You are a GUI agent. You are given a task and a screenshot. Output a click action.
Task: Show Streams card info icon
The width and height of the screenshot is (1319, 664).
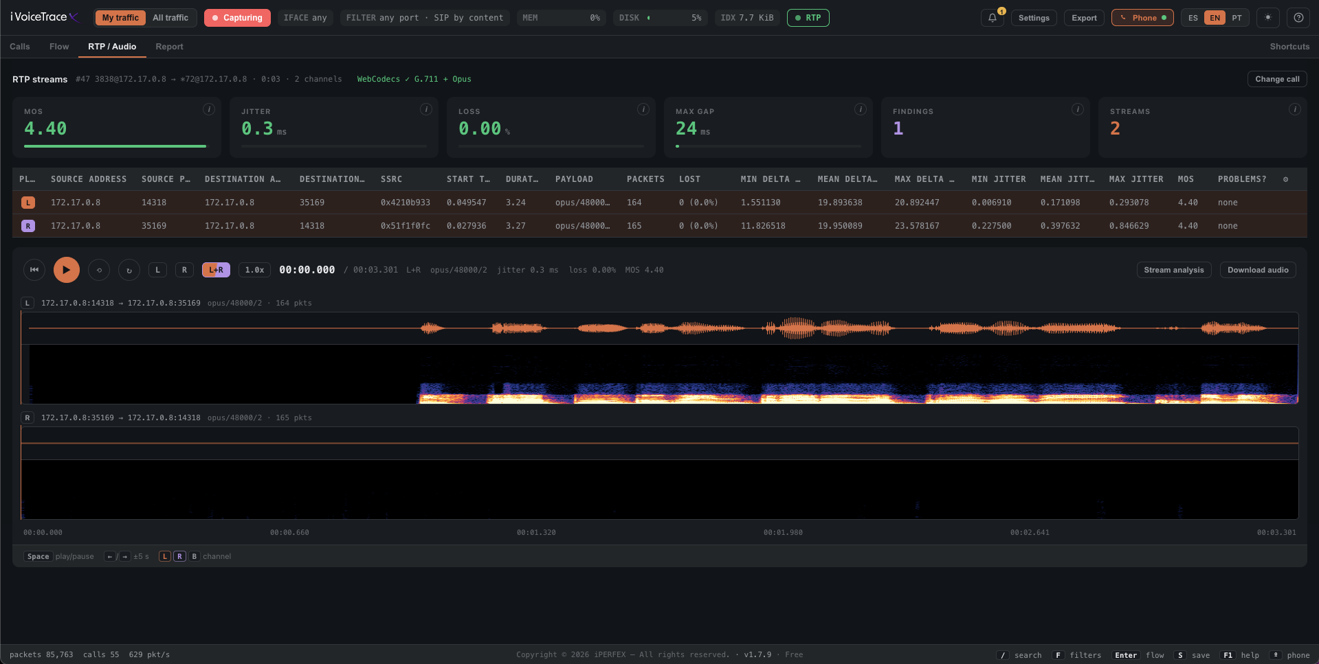pyautogui.click(x=1295, y=109)
